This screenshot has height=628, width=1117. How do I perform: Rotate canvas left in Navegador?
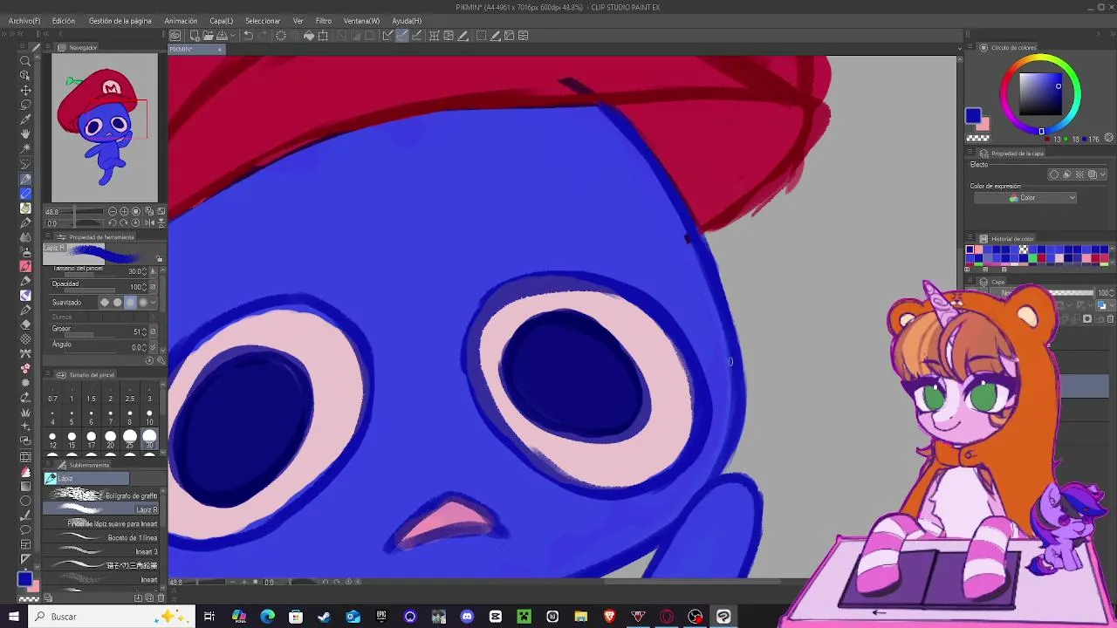pos(113,223)
